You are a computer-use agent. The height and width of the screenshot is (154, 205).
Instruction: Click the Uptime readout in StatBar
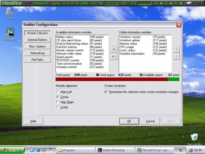[x=65, y=3]
